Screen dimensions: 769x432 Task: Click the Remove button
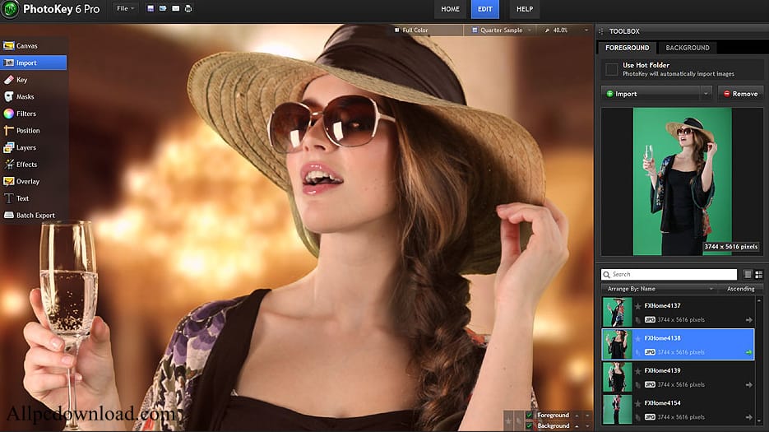point(740,93)
